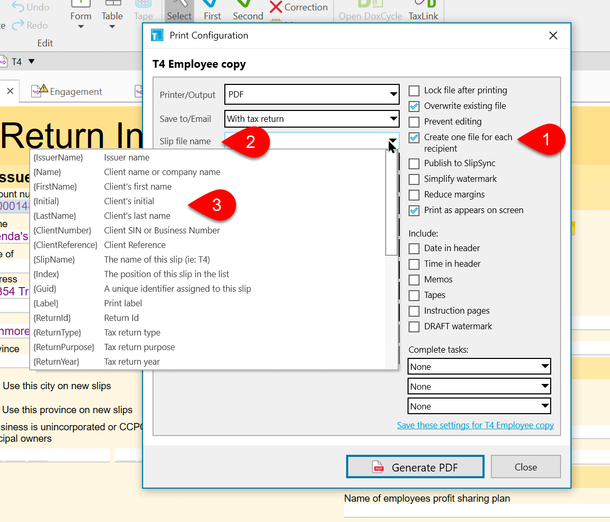This screenshot has width=610, height=522.
Task: Click Name of employees profit sharing plan field
Action: [477, 511]
